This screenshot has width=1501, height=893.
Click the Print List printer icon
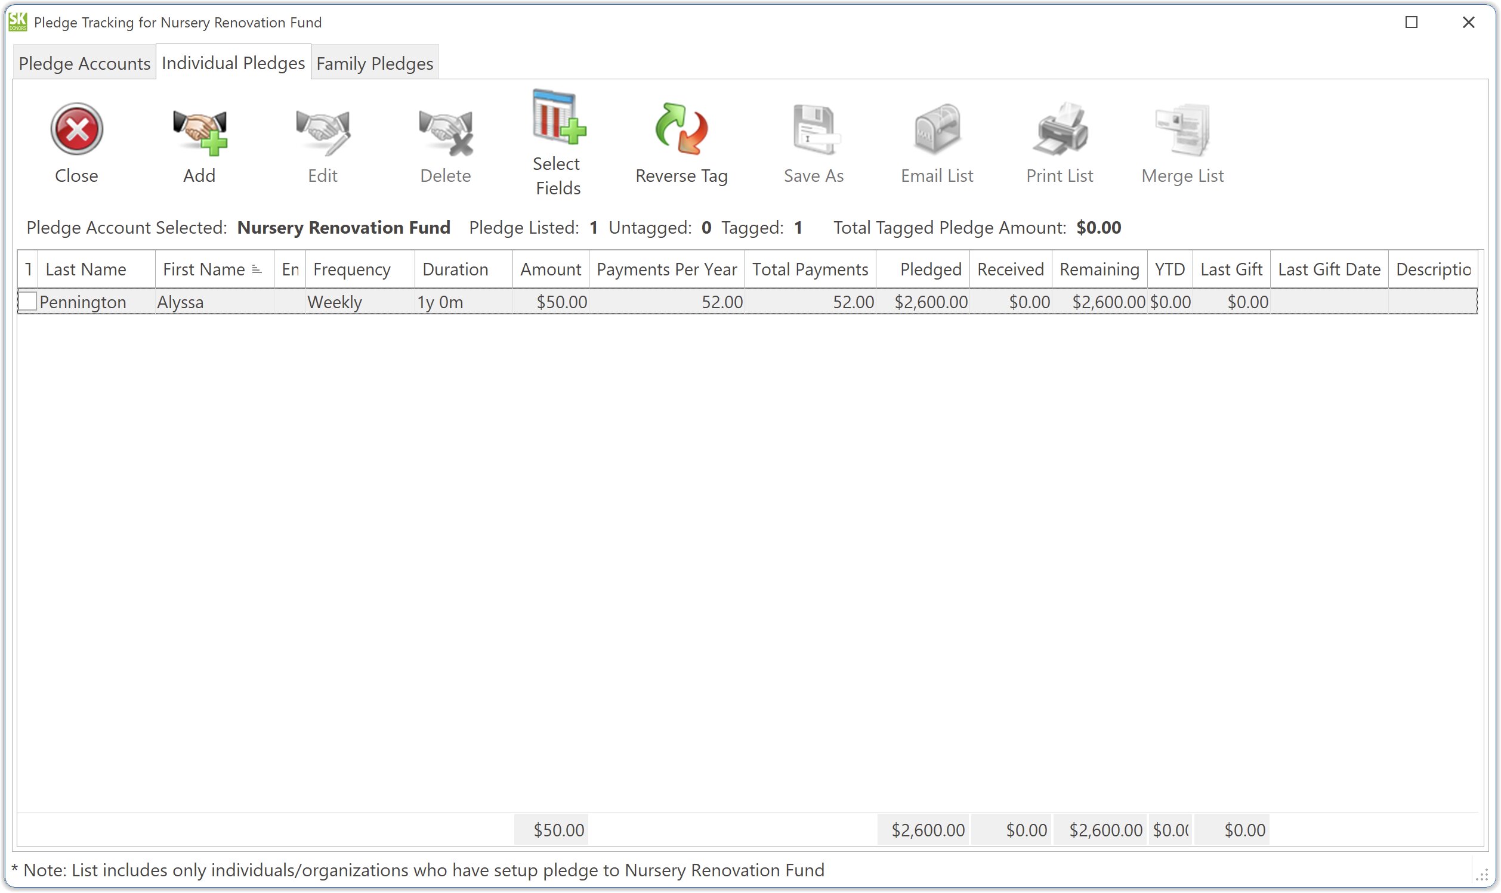1060,129
